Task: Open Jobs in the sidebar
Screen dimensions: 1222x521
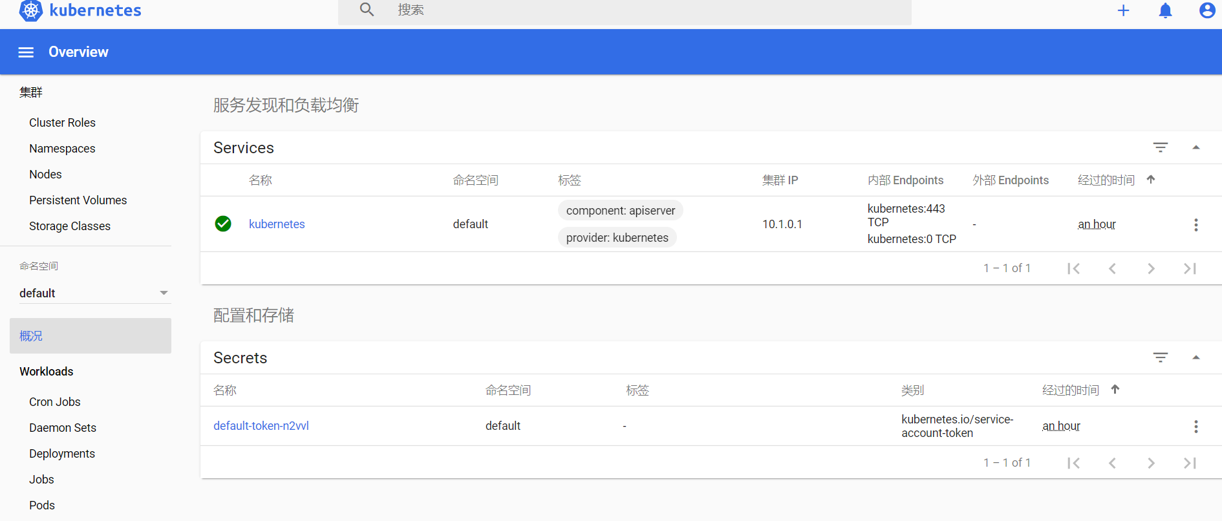Action: (x=41, y=480)
